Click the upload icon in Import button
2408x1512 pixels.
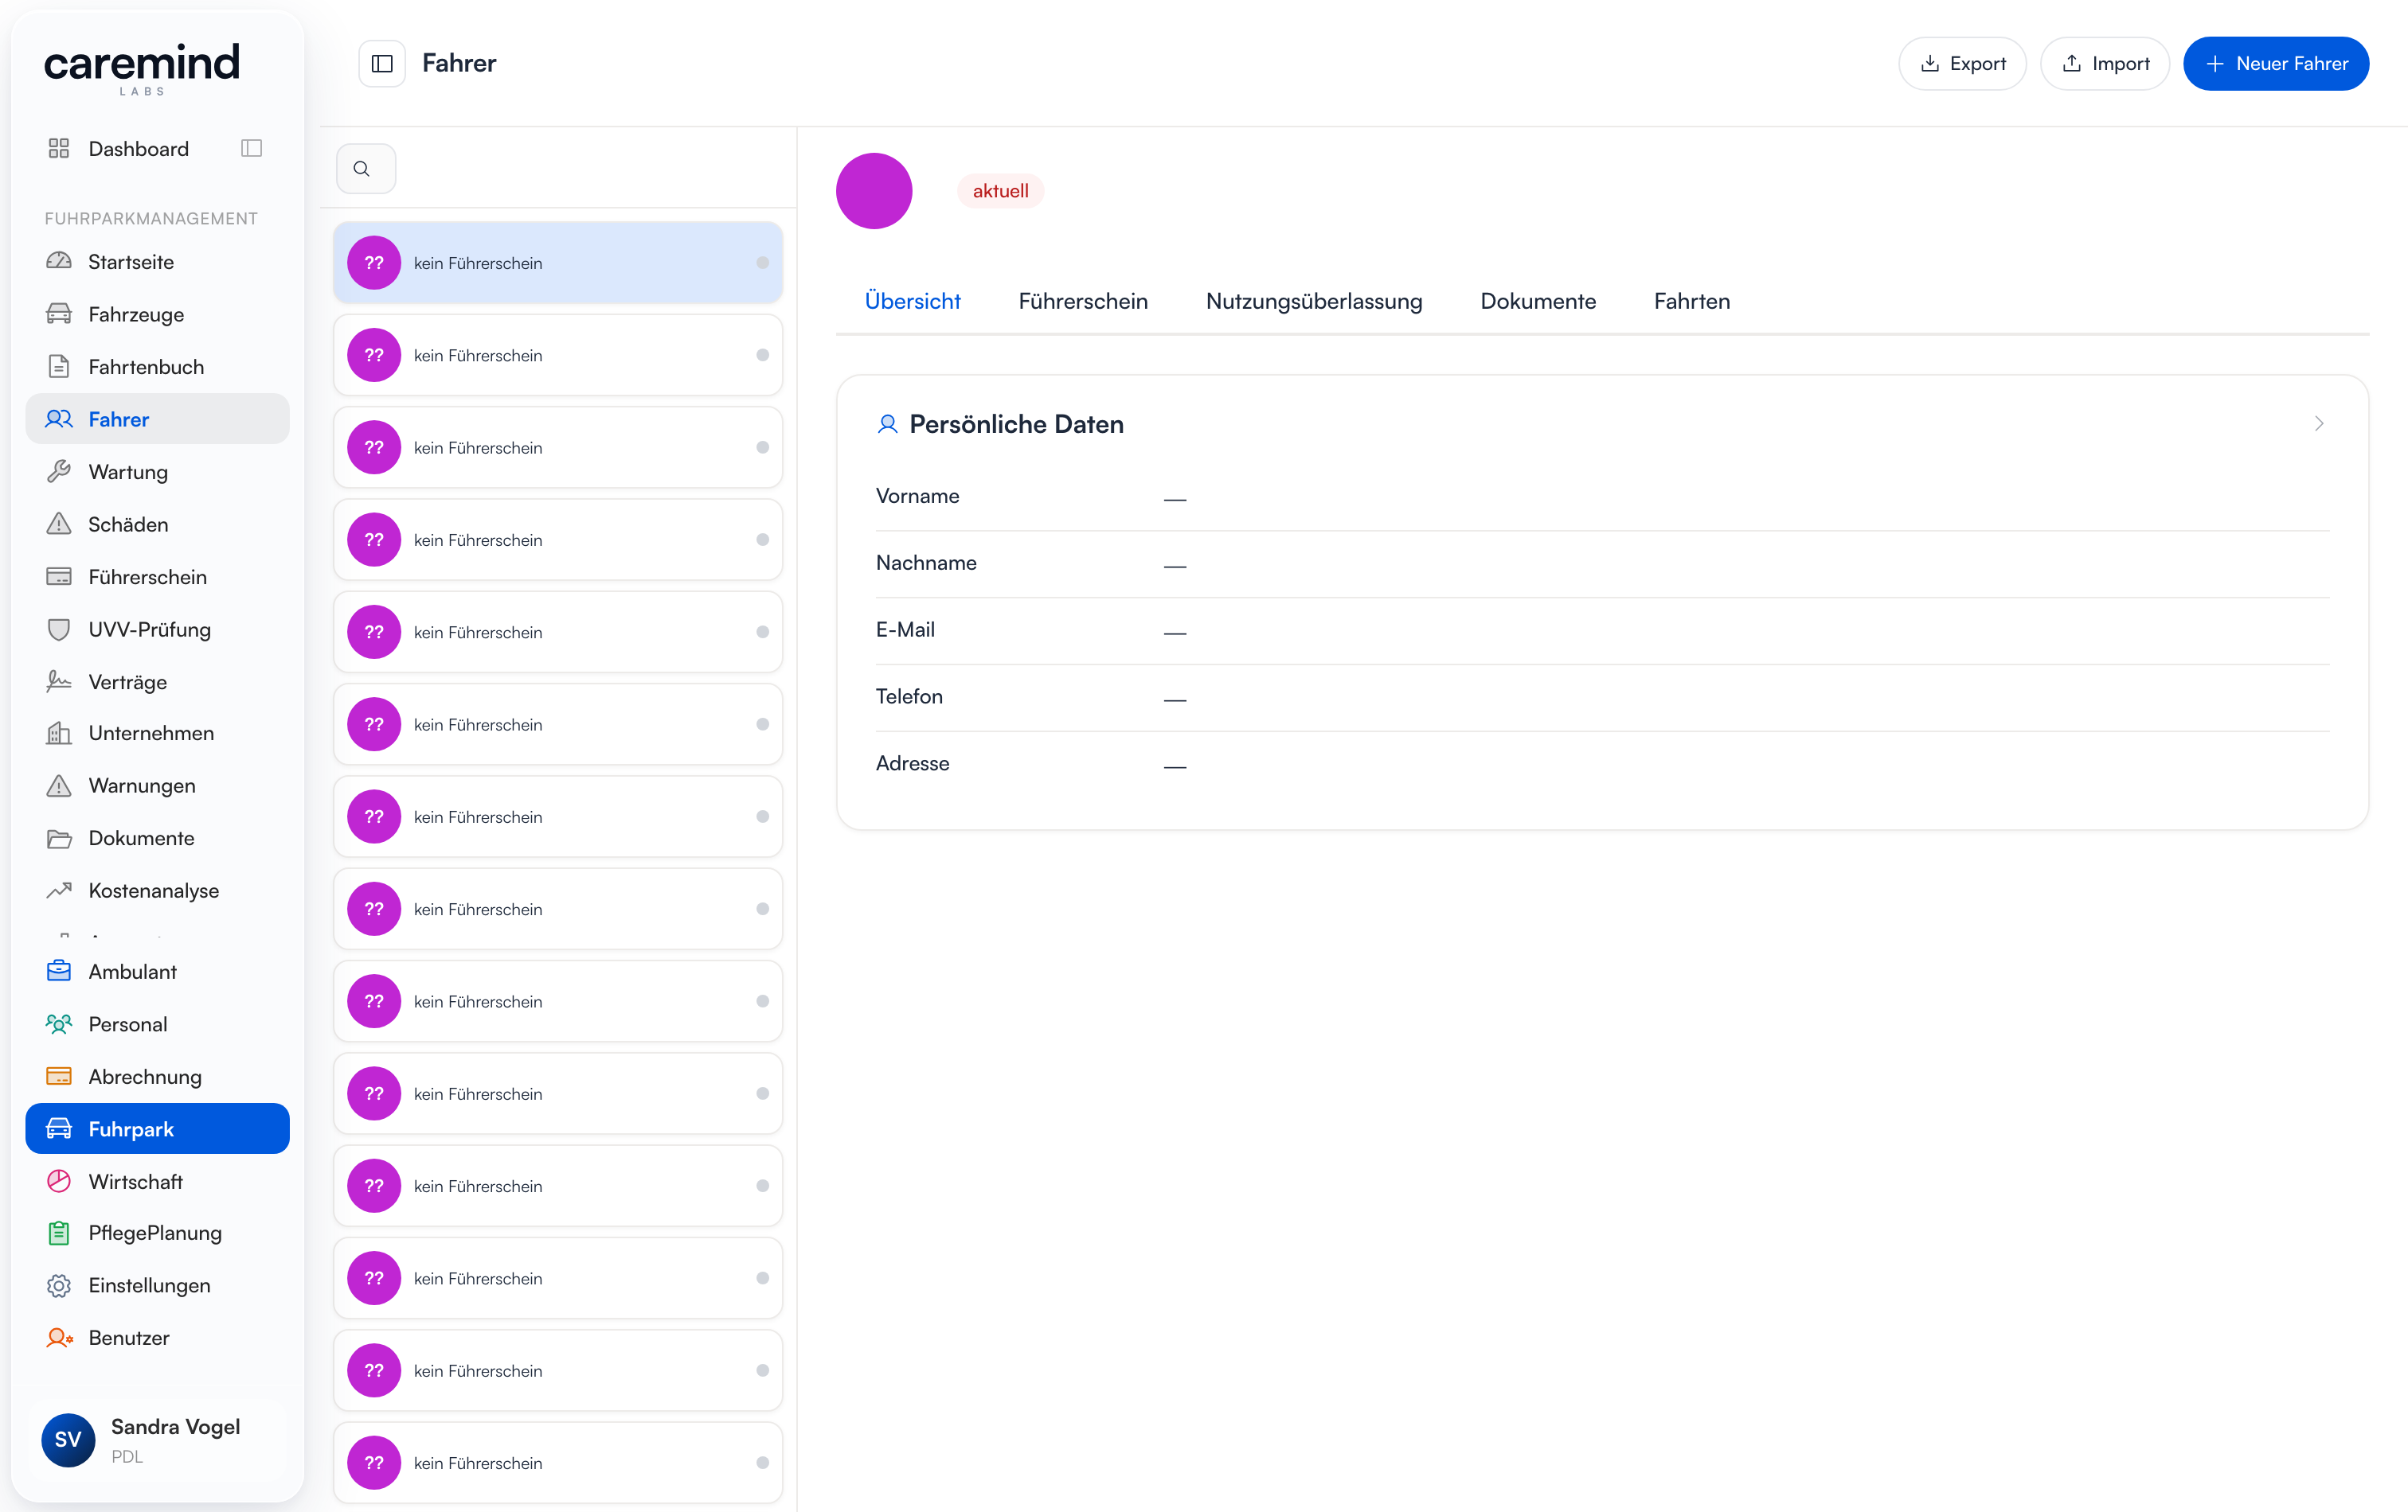2072,64
